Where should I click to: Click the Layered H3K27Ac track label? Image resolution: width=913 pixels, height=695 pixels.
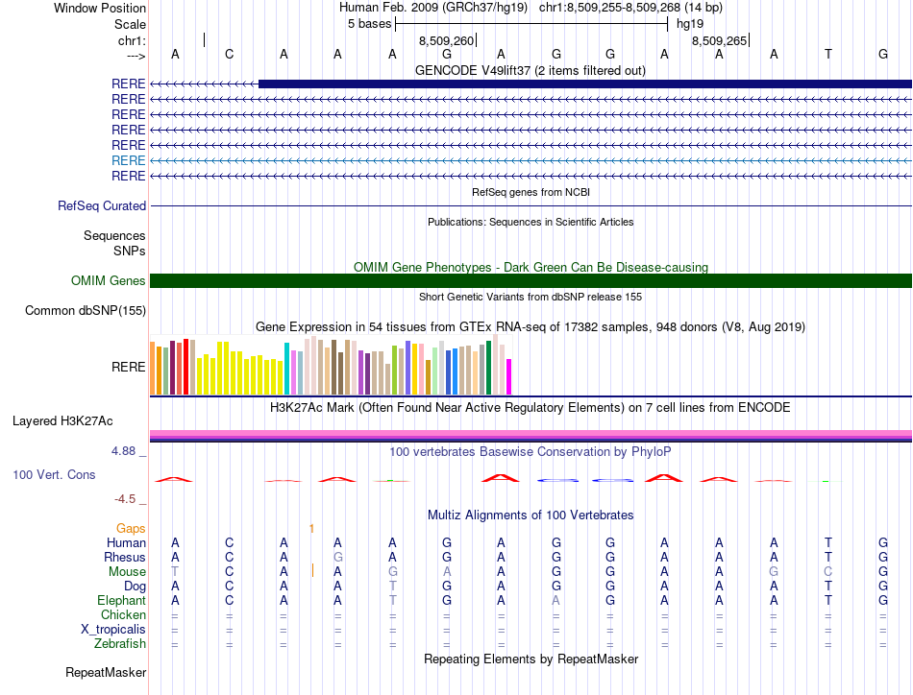[62, 421]
